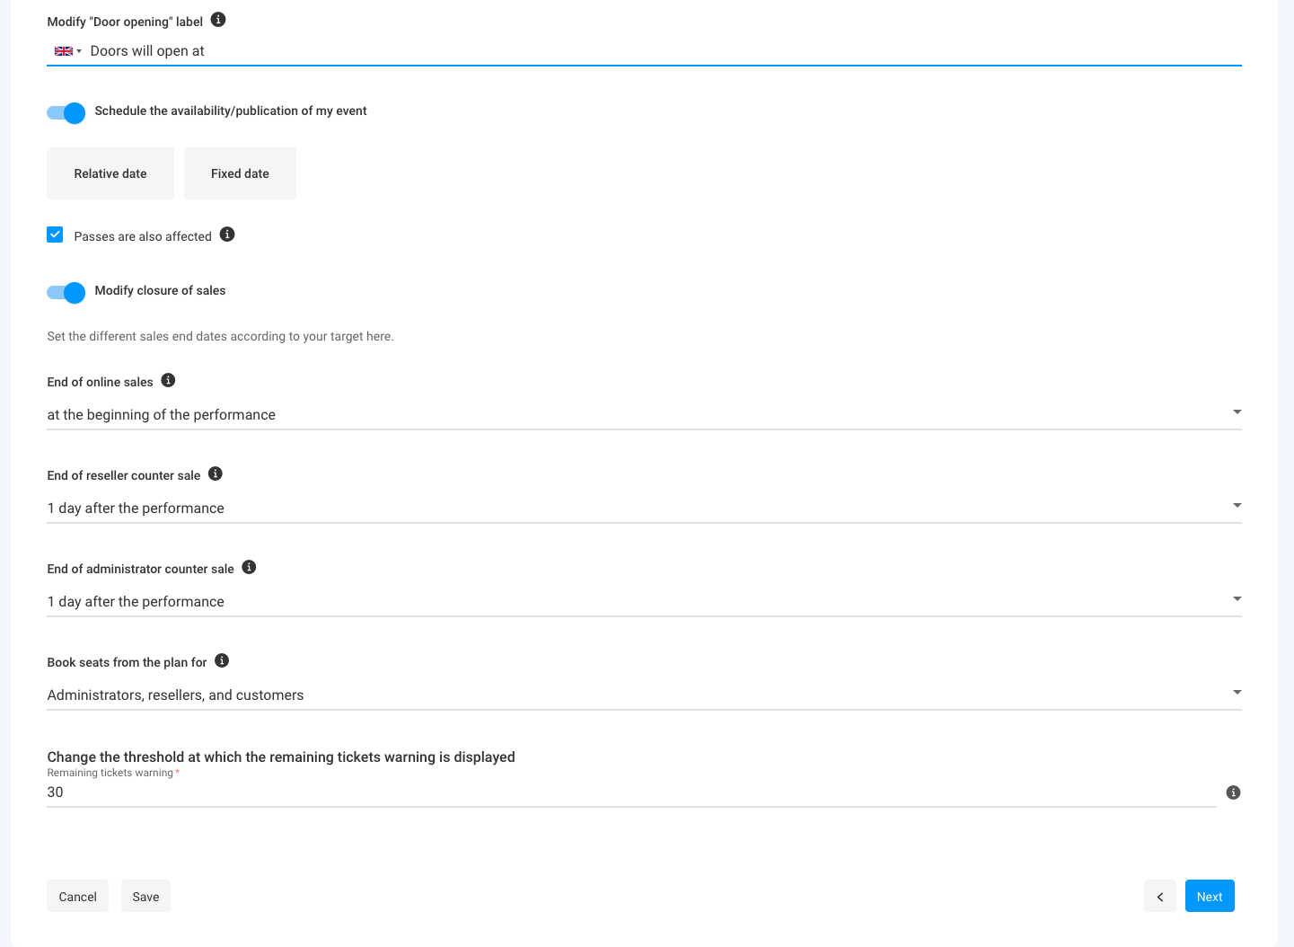The width and height of the screenshot is (1294, 947).
Task: Show info for End of administrator counter sale
Action: coord(250,568)
